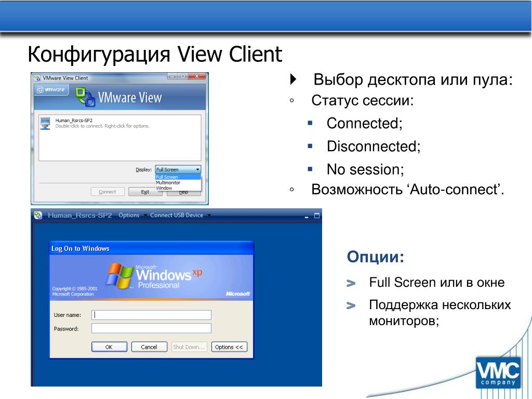Click OK in Log On to Windows
The height and width of the screenshot is (399, 532).
click(x=109, y=347)
